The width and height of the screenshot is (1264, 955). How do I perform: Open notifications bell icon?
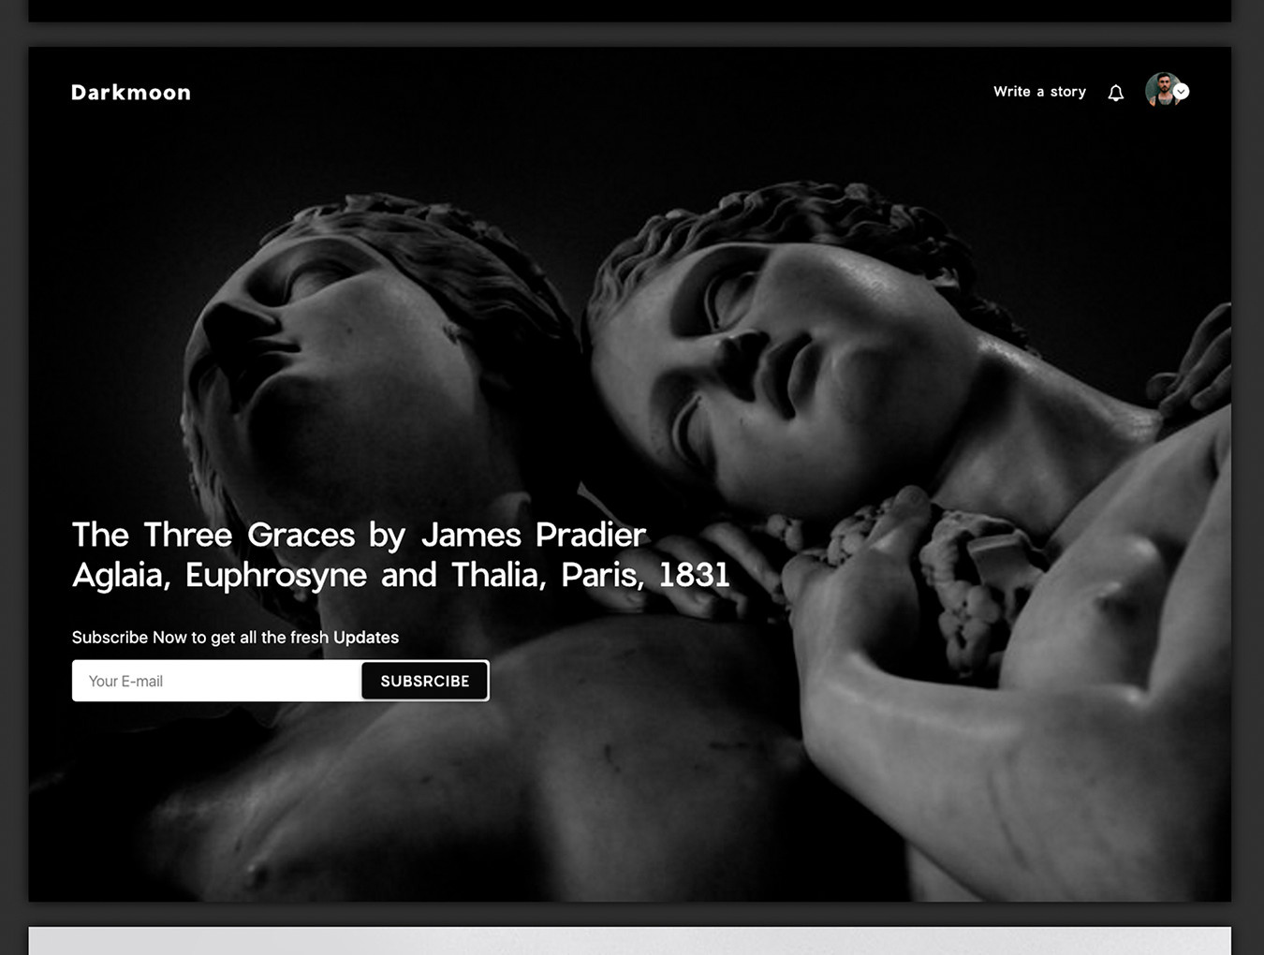(1116, 93)
